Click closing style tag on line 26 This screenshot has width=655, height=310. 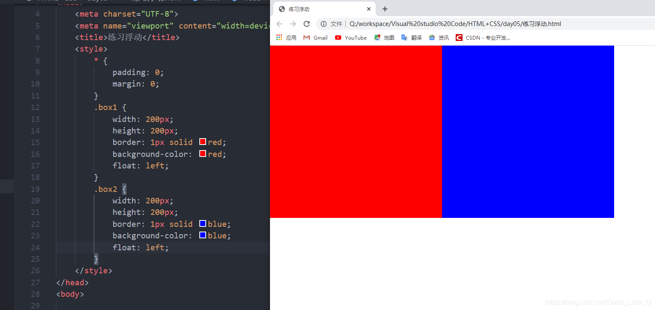pyautogui.click(x=94, y=270)
